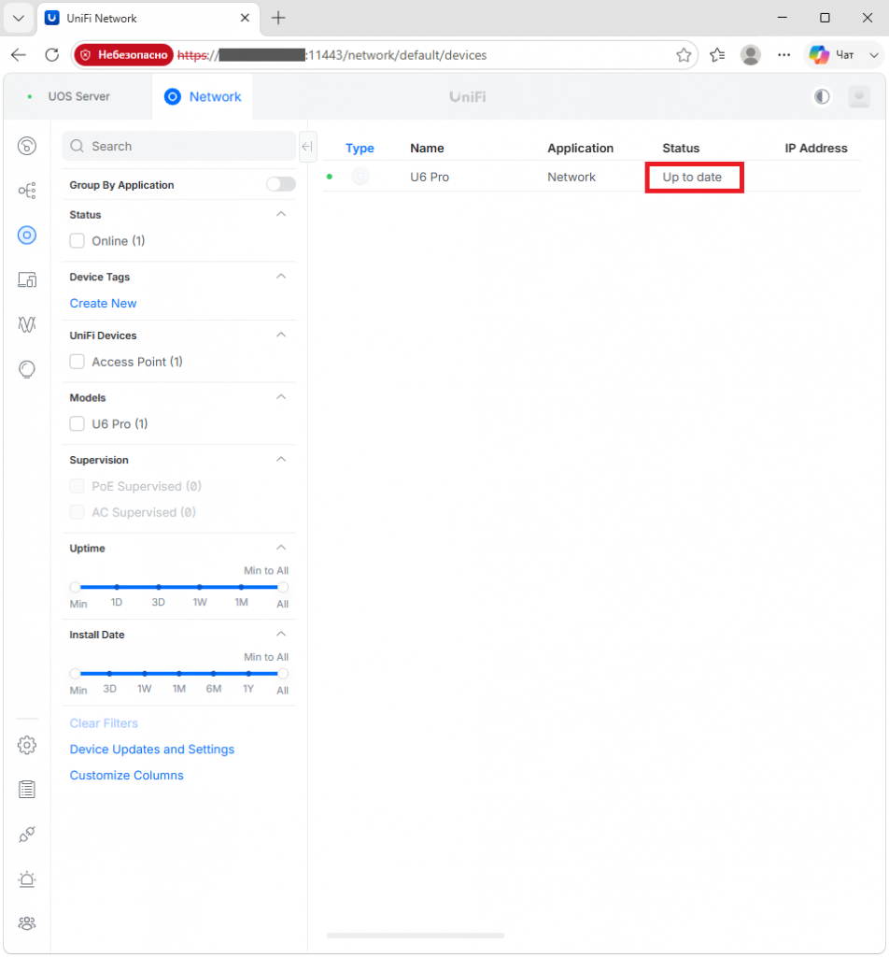The width and height of the screenshot is (889, 957).
Task: Click the Create New device tag link
Action: click(x=103, y=304)
